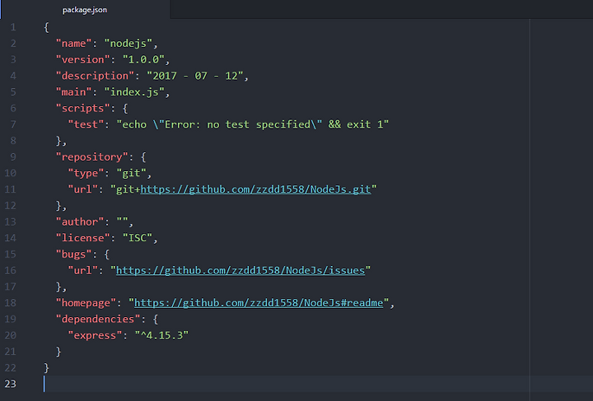The height and width of the screenshot is (401, 593).
Task: Click the opening brace on line 1
Action: point(46,27)
